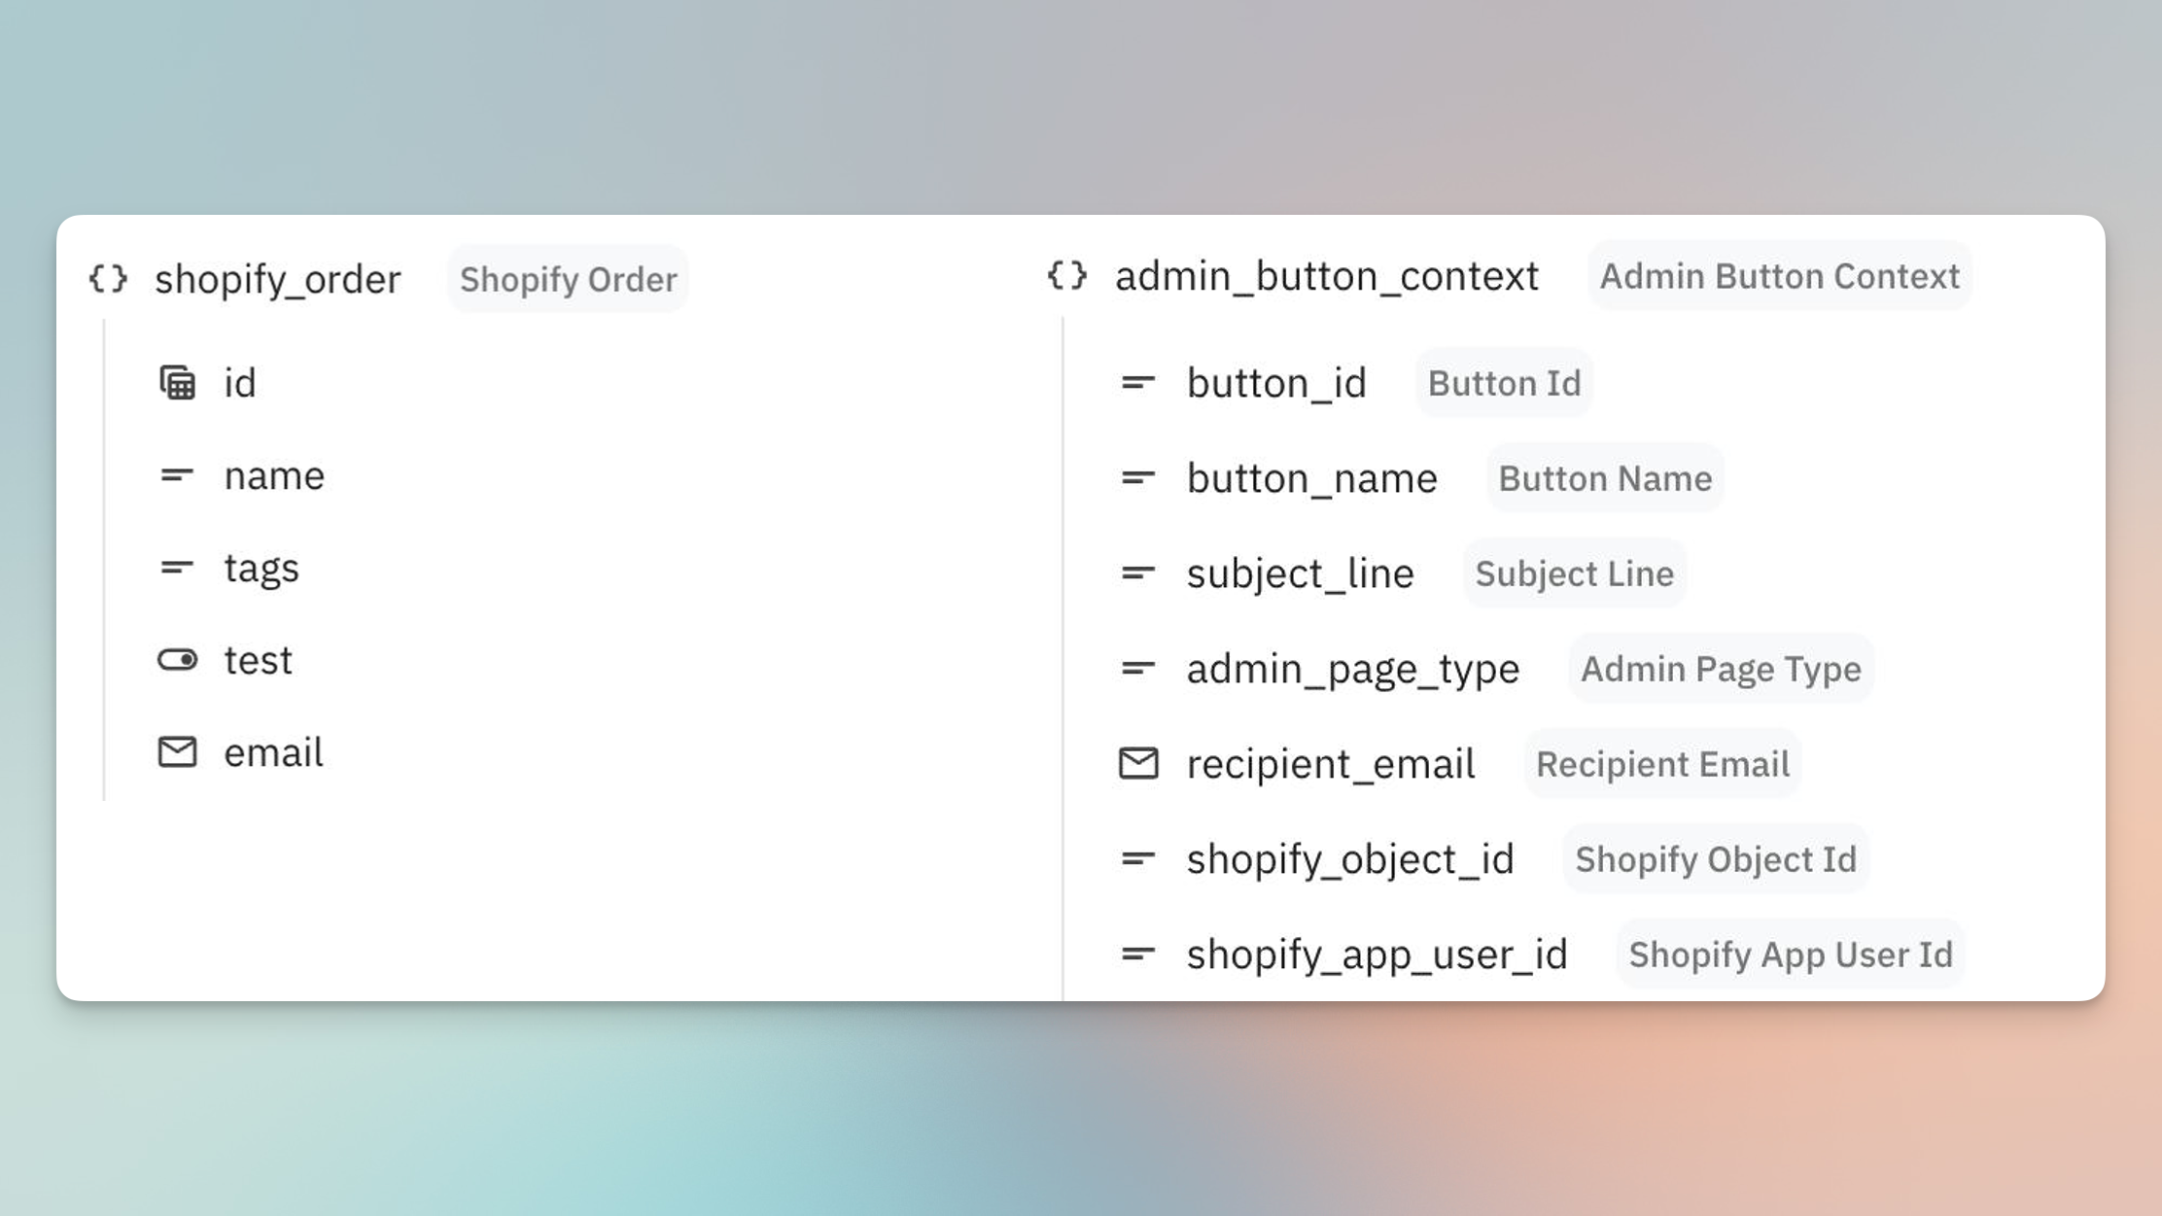The height and width of the screenshot is (1216, 2162).
Task: Click the Shopify App User Id label badge
Action: [x=1791, y=955]
